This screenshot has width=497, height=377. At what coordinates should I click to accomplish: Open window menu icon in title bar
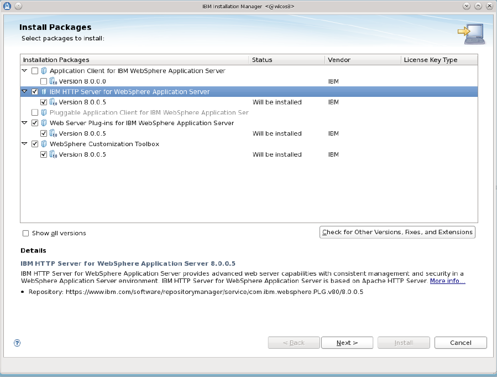pos(7,6)
